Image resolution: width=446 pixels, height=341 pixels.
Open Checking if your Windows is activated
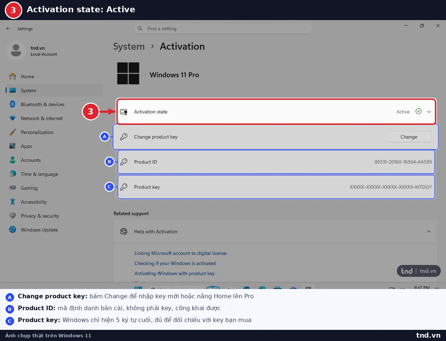[x=175, y=263]
